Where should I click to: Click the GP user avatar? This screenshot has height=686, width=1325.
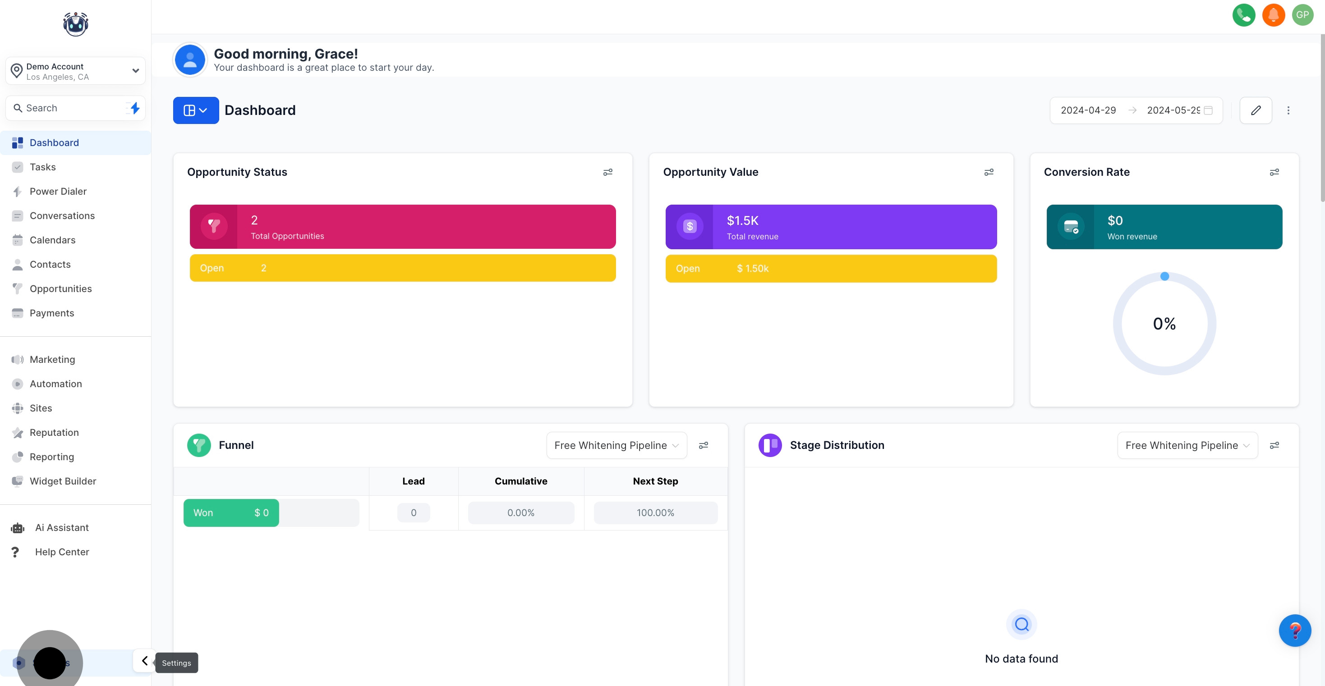[1302, 15]
